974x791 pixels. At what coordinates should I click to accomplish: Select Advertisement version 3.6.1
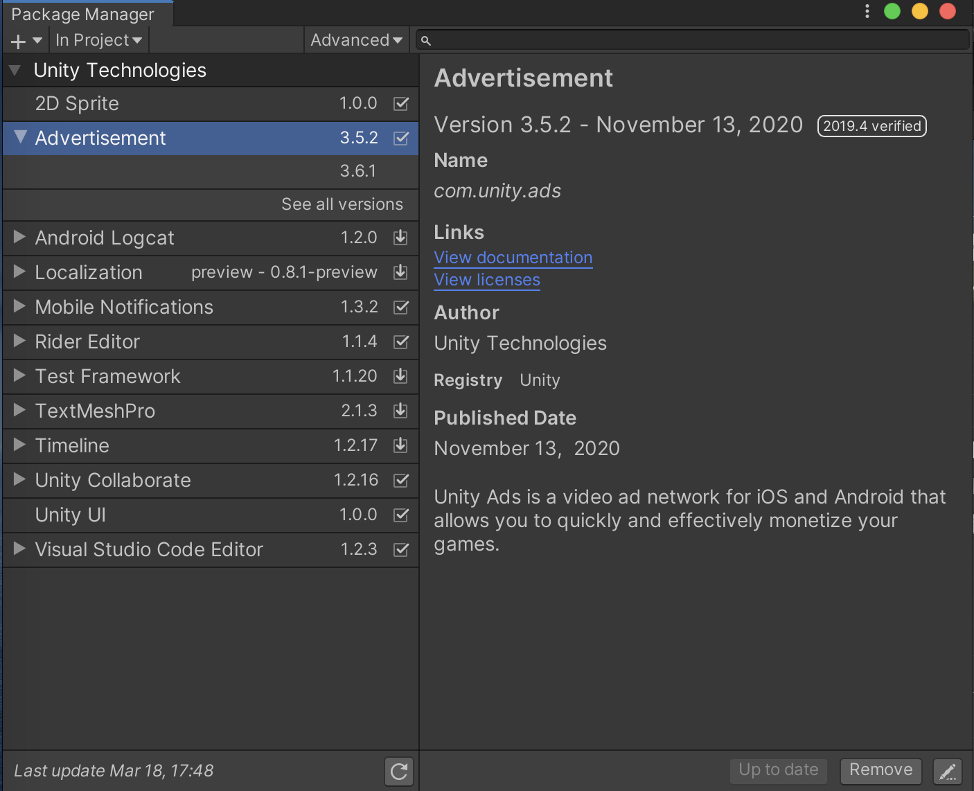pos(211,171)
